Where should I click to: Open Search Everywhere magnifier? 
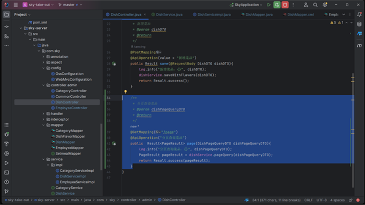pyautogui.click(x=315, y=5)
